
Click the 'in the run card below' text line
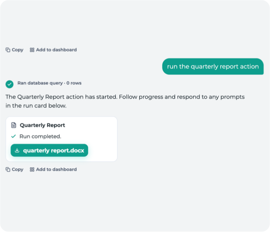[36, 106]
